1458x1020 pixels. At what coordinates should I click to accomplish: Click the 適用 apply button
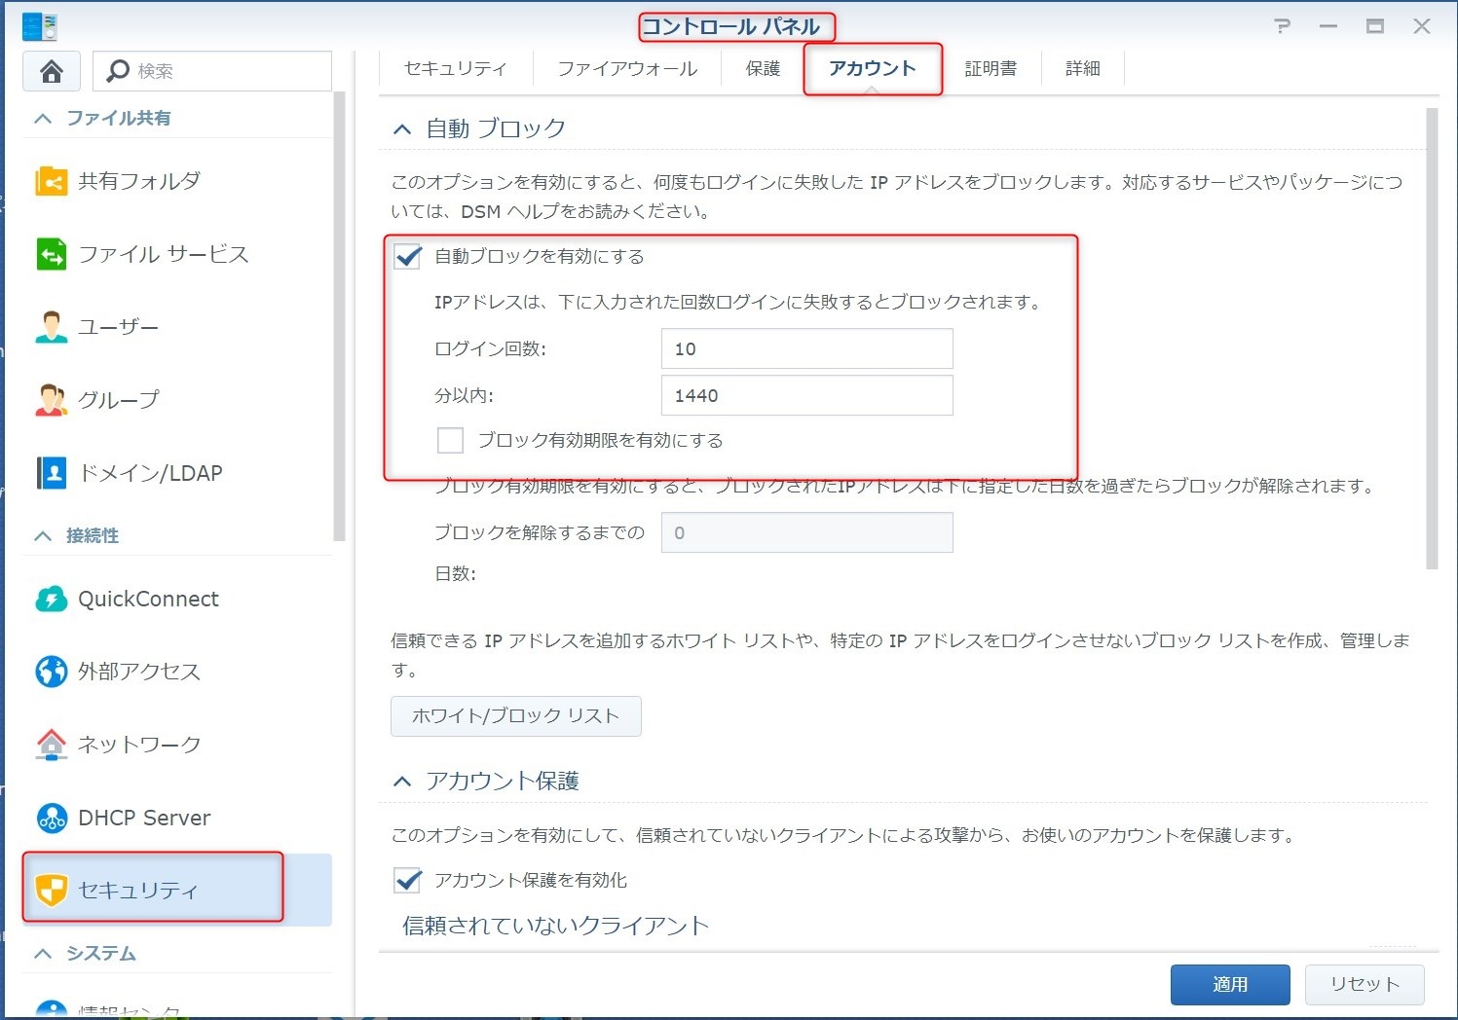pos(1229,984)
